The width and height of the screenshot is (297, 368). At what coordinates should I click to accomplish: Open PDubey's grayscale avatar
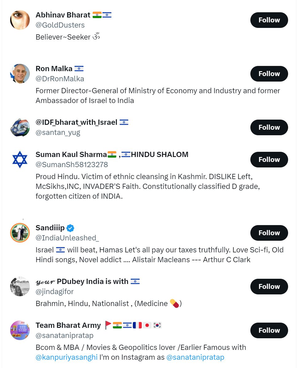pos(20,286)
